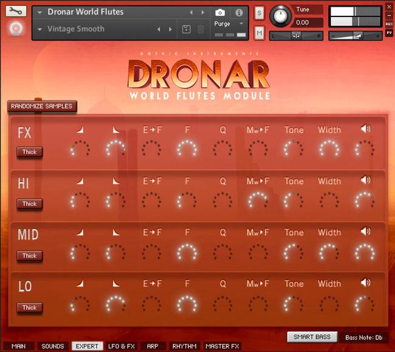The width and height of the screenshot is (395, 352).
Task: Click HI row Width knob
Action: tap(329, 200)
